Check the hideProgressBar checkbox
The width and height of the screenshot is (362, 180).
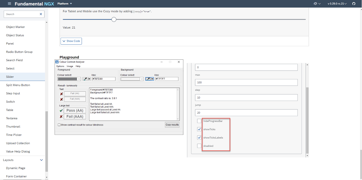pyautogui.click(x=199, y=121)
